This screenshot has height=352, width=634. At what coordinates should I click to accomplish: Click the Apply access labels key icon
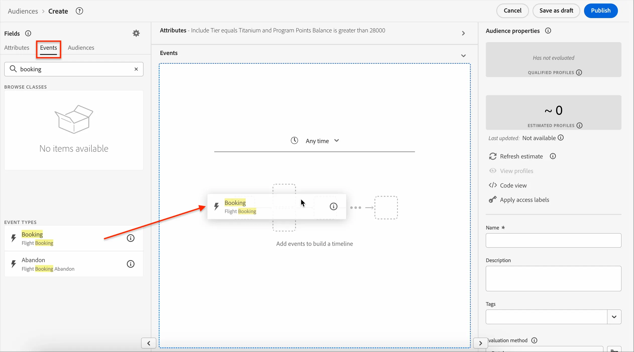coord(493,200)
